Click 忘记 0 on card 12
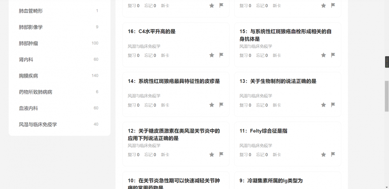The image size is (389, 189). click(150, 155)
